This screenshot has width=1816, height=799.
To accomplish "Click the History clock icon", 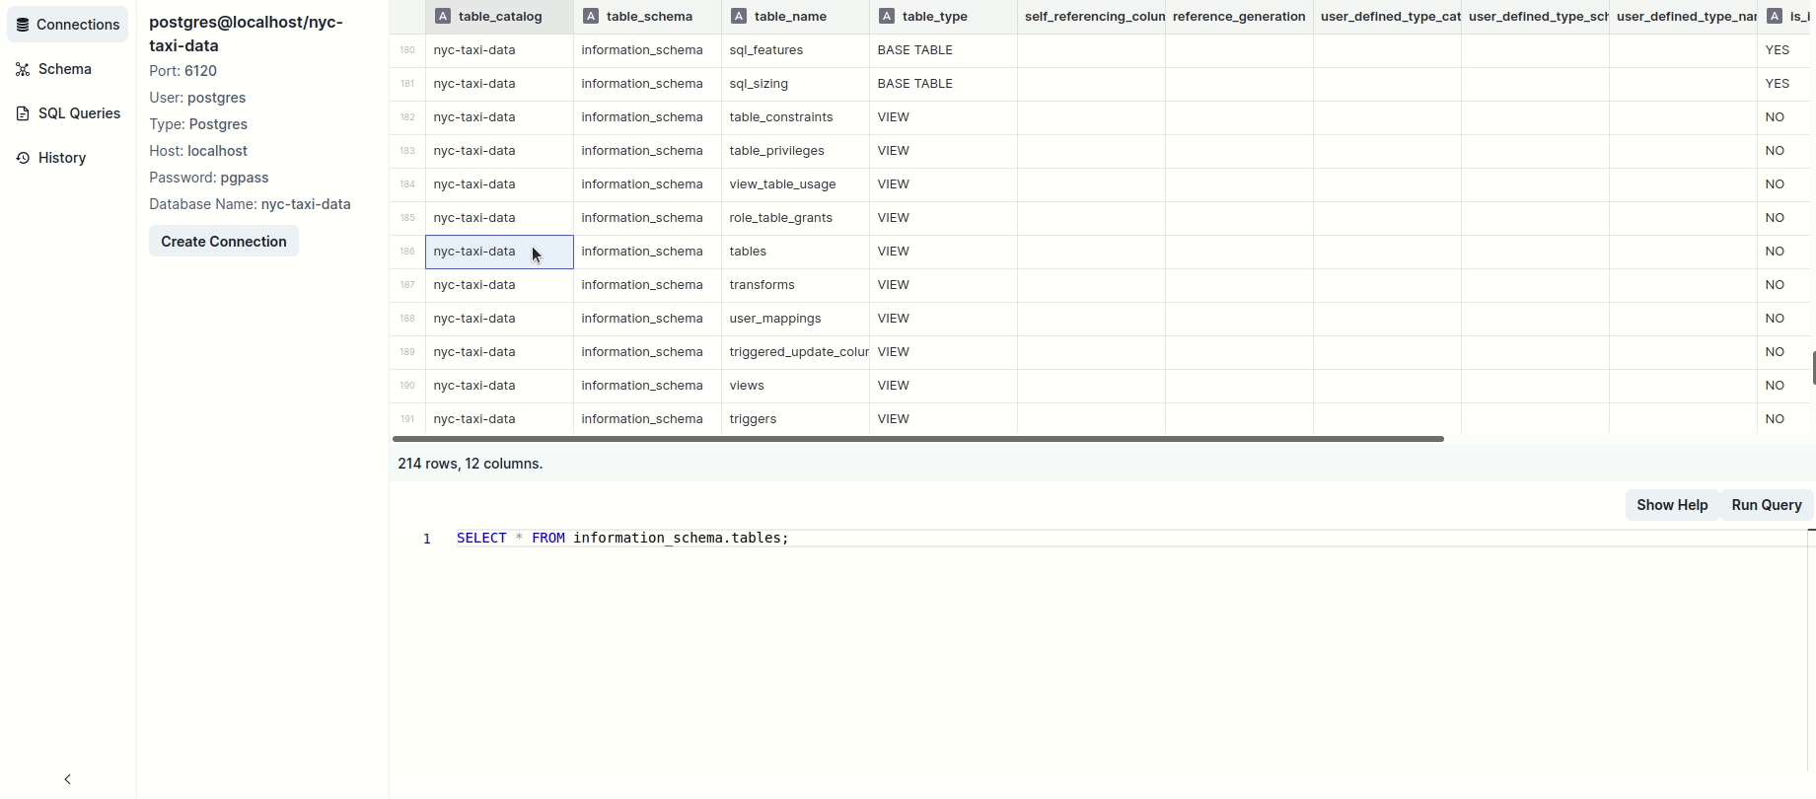I will (23, 158).
